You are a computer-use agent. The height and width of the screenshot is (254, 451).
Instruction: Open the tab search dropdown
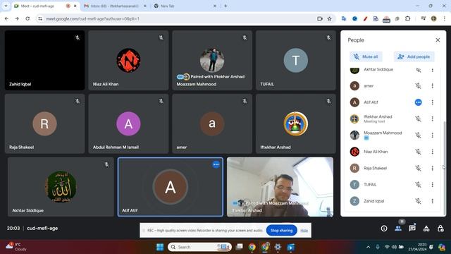pos(6,6)
